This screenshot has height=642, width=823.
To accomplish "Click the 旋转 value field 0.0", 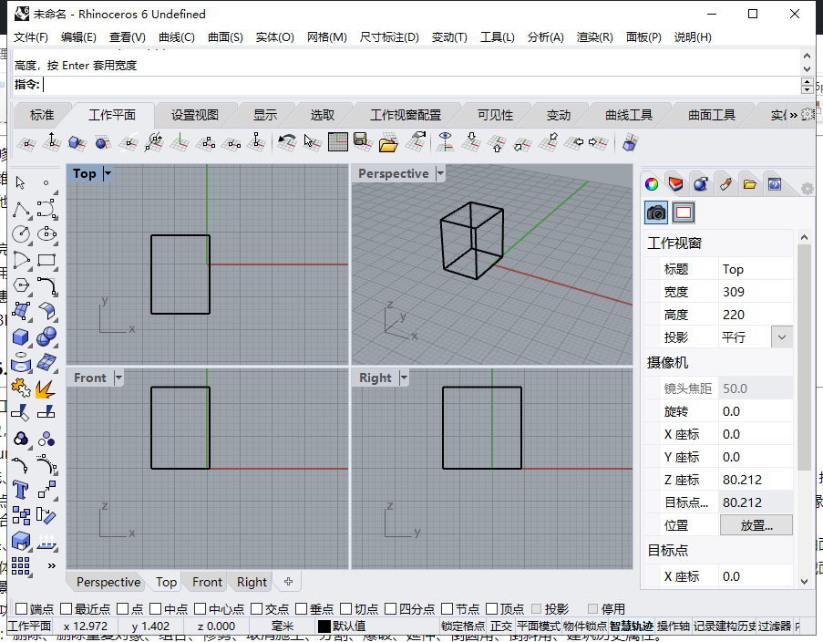I will click(756, 411).
